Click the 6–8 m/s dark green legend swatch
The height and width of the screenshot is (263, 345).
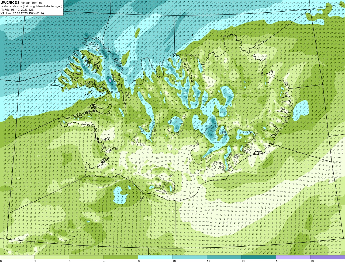coord(121,257)
